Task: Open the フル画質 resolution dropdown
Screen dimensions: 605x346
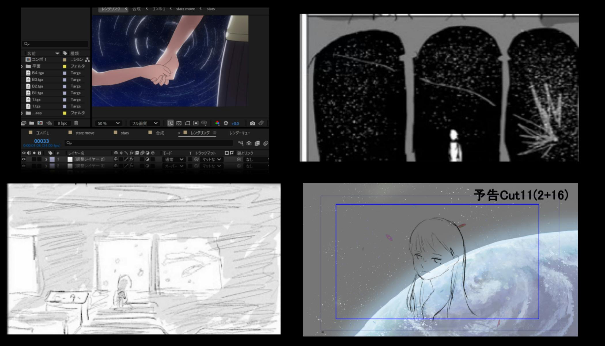Action: [144, 123]
